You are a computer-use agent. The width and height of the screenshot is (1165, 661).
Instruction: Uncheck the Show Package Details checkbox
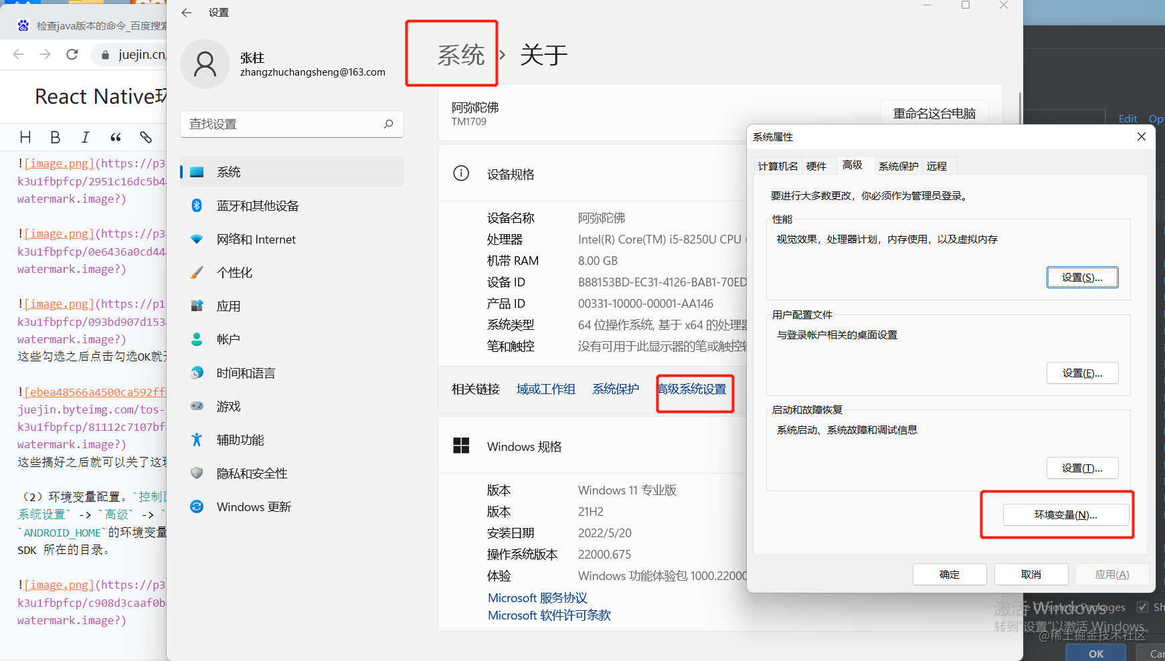pos(1142,607)
